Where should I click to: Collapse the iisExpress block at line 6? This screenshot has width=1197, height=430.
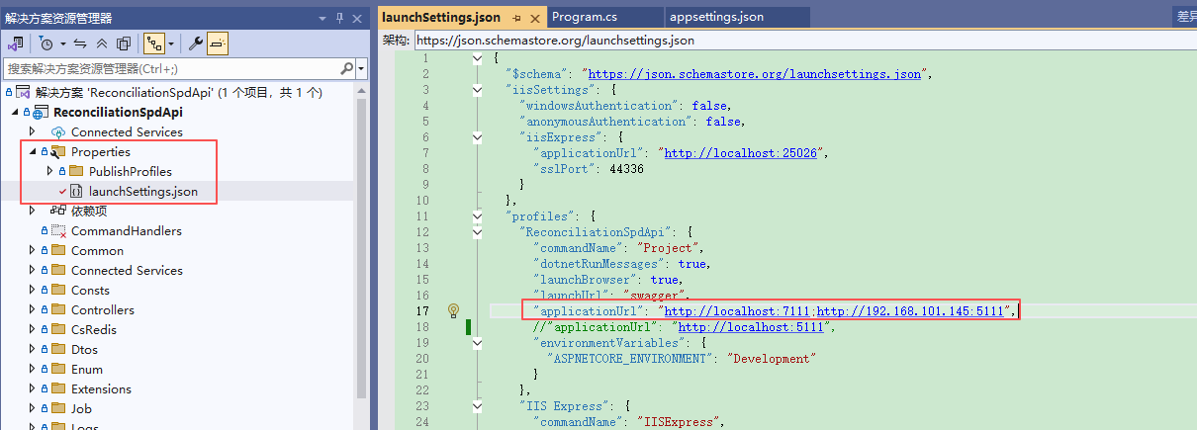pos(478,136)
